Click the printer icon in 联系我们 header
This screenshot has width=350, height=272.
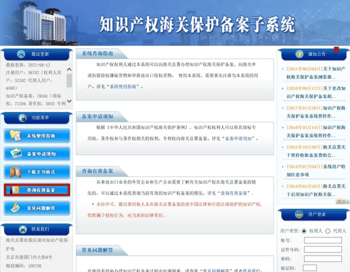coord(23,229)
